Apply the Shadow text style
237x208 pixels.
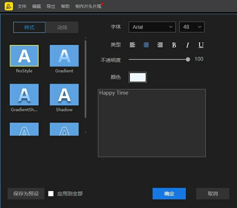coord(64,95)
